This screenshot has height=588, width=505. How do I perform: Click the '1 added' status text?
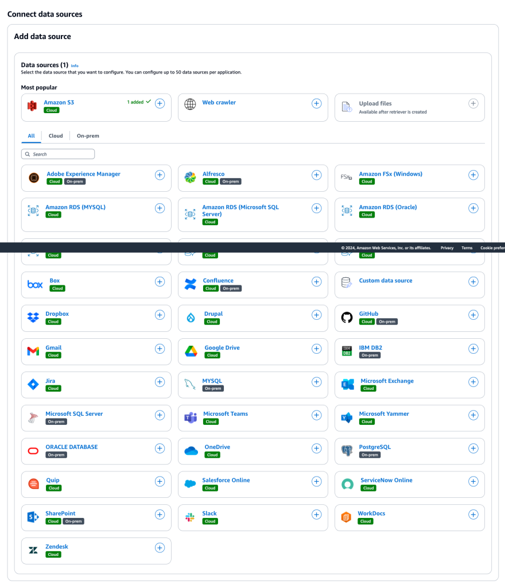pos(135,102)
